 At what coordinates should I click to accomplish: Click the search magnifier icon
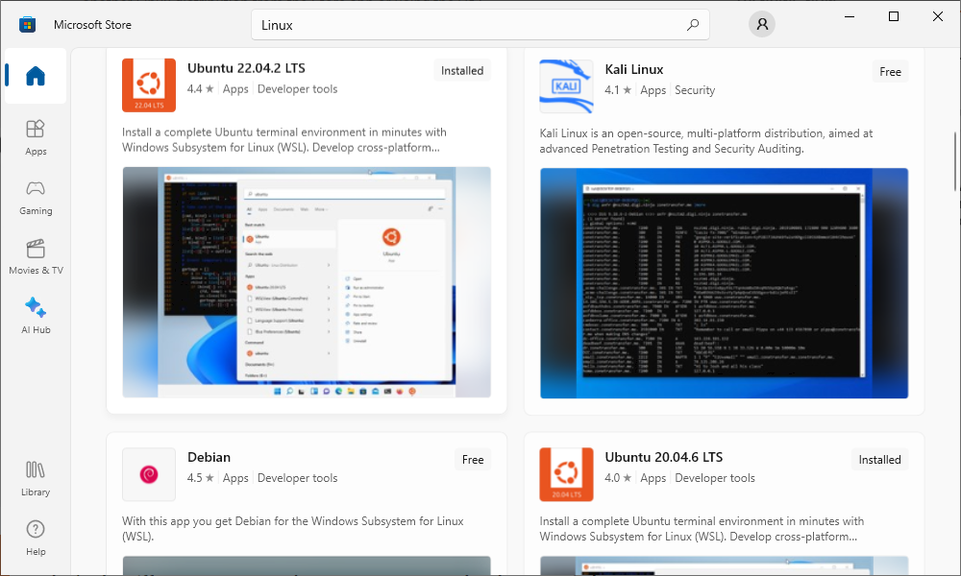[x=693, y=24]
